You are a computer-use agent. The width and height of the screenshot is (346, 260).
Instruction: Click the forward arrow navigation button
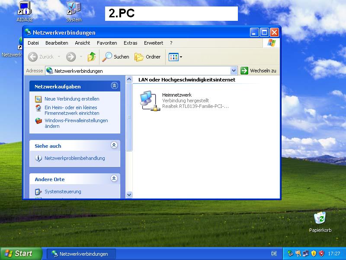[x=71, y=57]
